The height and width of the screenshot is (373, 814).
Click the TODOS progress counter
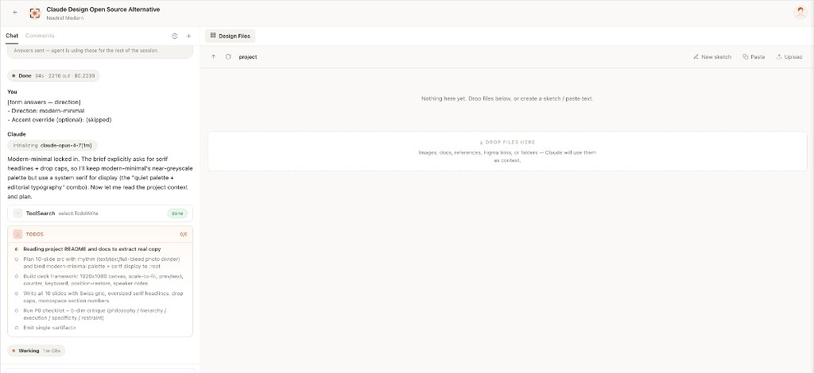[x=184, y=234]
